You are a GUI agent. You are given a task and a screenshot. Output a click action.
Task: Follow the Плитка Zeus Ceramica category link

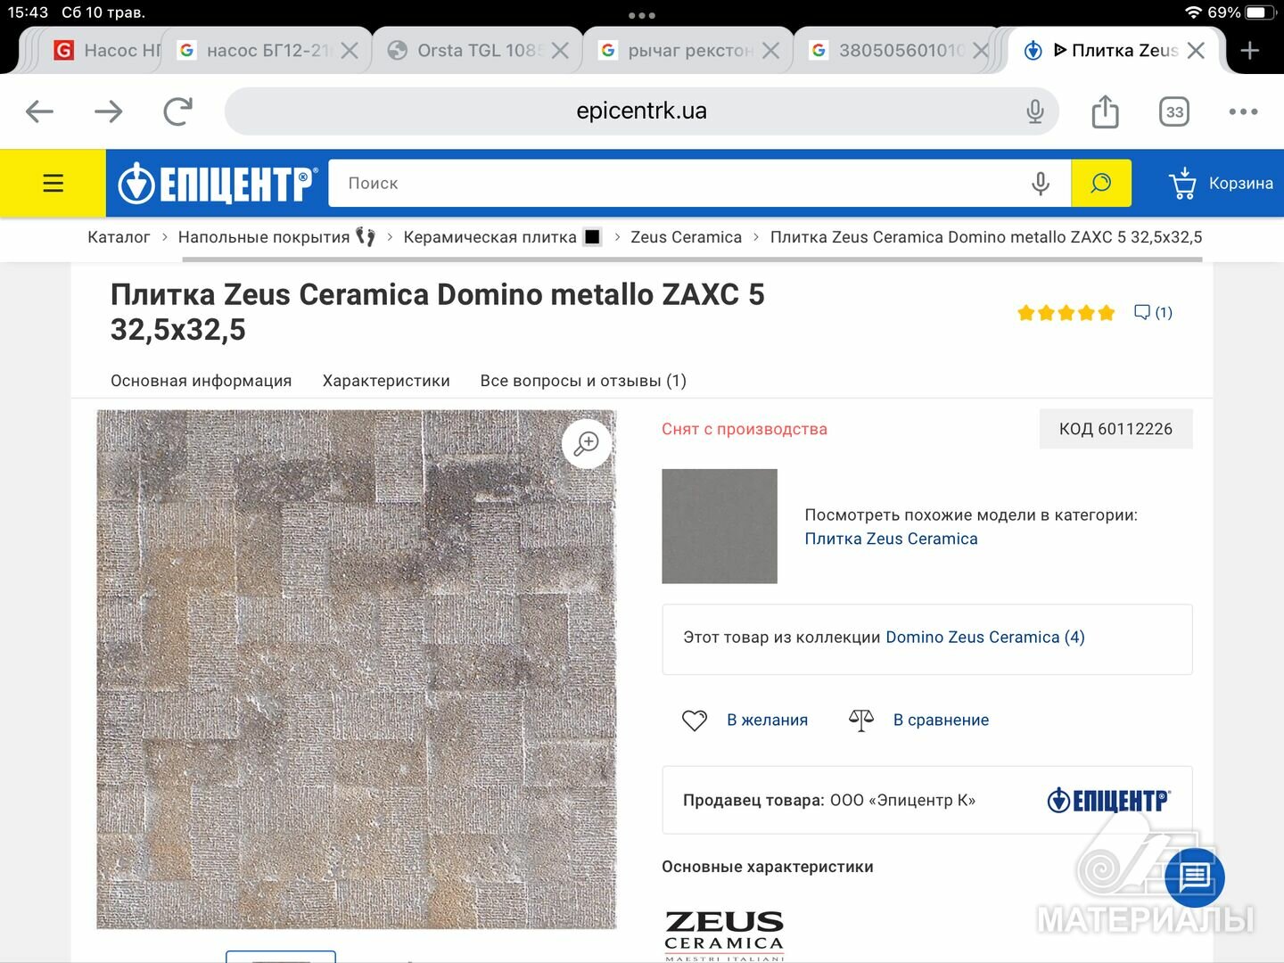click(x=891, y=539)
